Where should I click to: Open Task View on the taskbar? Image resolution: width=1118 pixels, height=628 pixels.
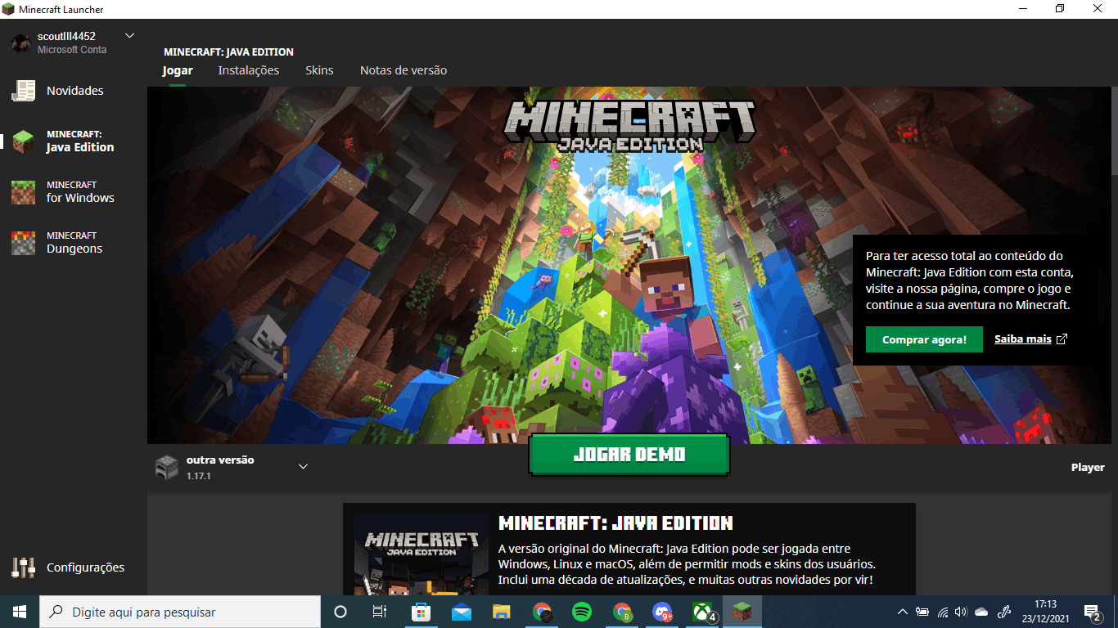380,612
